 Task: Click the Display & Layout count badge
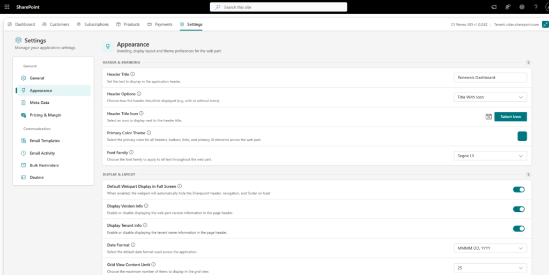click(x=528, y=174)
